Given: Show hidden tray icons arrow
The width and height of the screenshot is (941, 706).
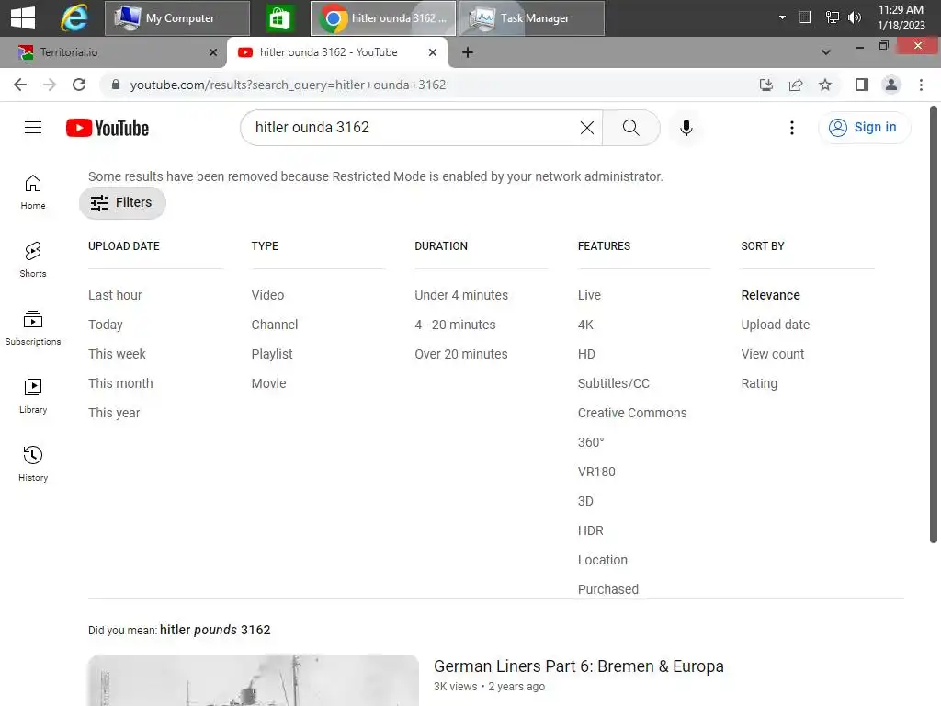Looking at the screenshot, I should 782,17.
